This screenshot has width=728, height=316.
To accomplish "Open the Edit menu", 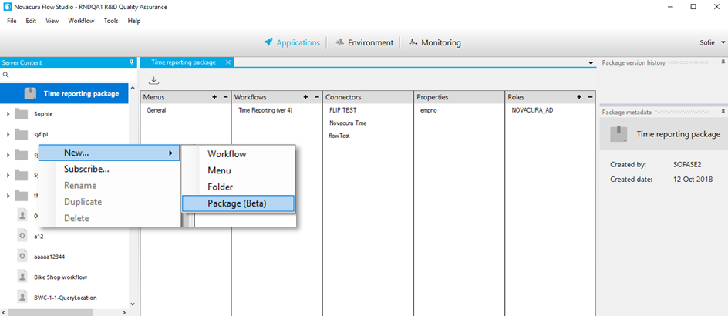I will [31, 21].
